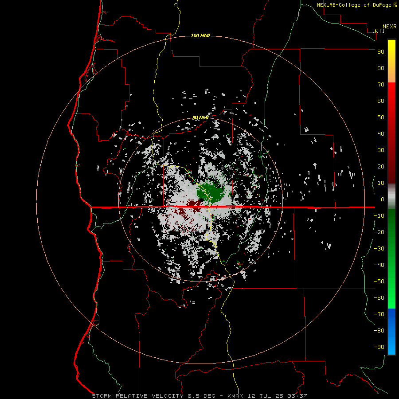Click the -60 knot scale label
This screenshot has height=399, width=399.
pos(379,298)
